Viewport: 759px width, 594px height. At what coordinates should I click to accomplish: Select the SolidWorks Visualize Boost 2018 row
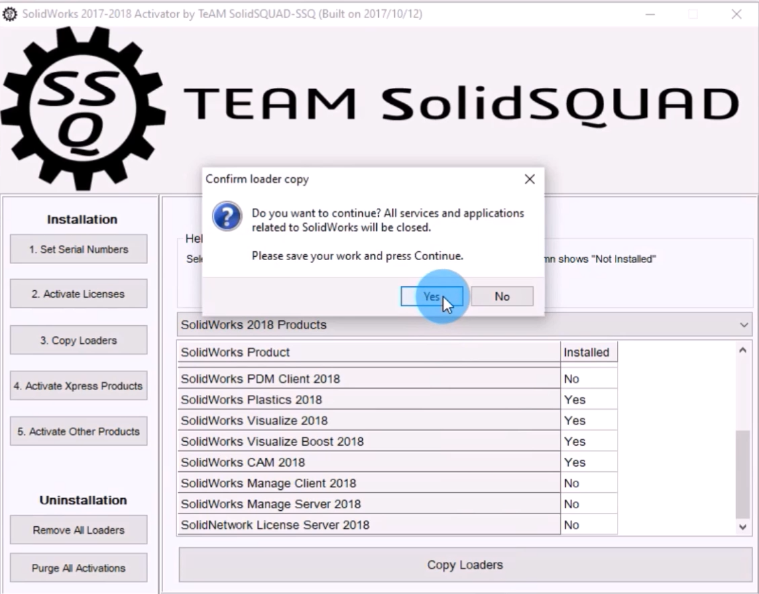[369, 442]
